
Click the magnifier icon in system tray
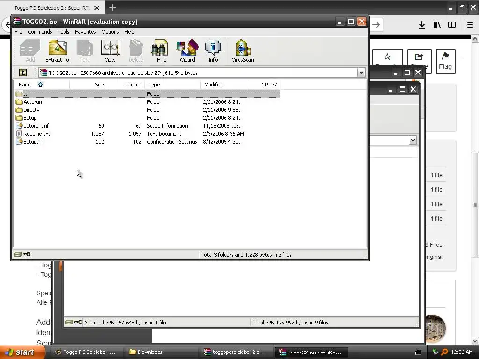(444, 352)
